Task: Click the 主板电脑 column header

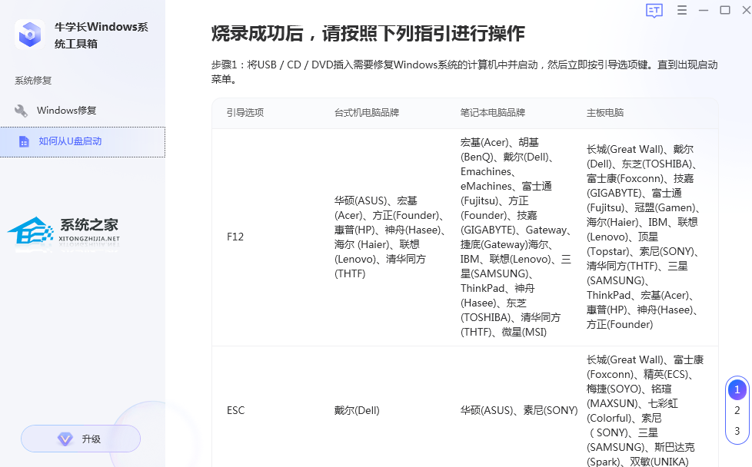Action: point(605,113)
